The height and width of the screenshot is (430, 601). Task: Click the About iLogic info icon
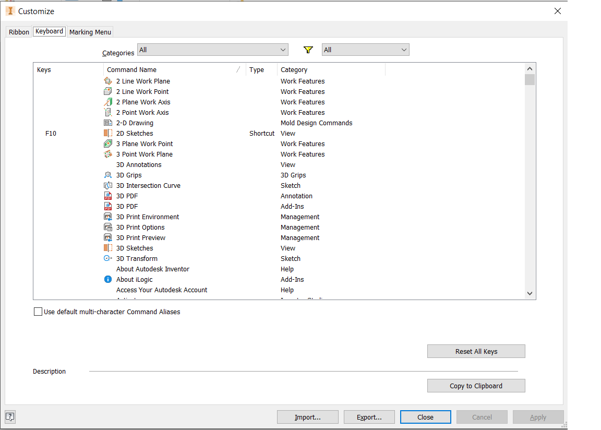(108, 279)
